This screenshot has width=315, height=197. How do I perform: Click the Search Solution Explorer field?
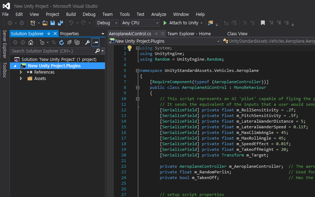coord(53,51)
